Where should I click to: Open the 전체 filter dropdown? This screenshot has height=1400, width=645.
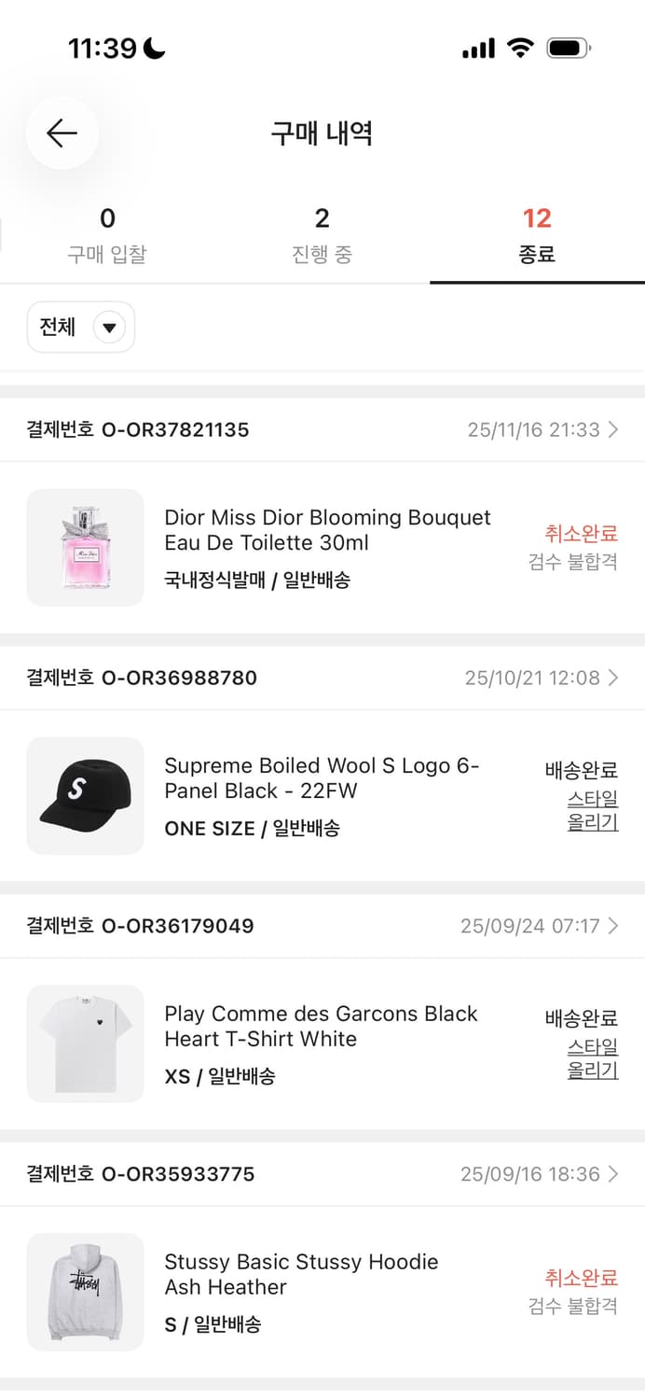pyautogui.click(x=81, y=328)
